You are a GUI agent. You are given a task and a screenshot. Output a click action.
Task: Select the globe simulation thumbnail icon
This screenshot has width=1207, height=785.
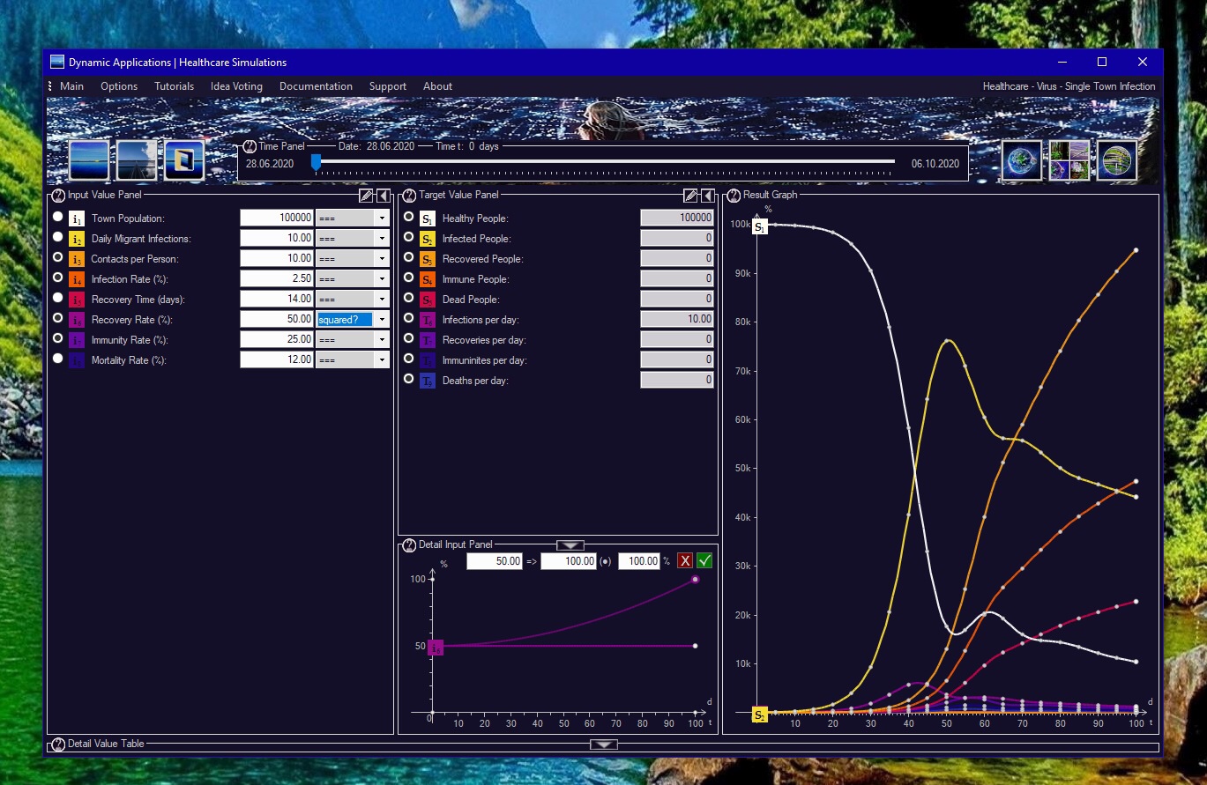click(1021, 159)
